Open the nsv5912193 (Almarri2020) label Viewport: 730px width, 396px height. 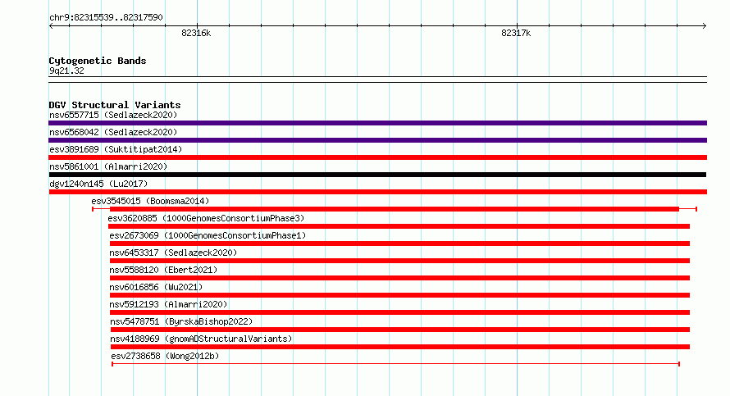[x=168, y=304]
